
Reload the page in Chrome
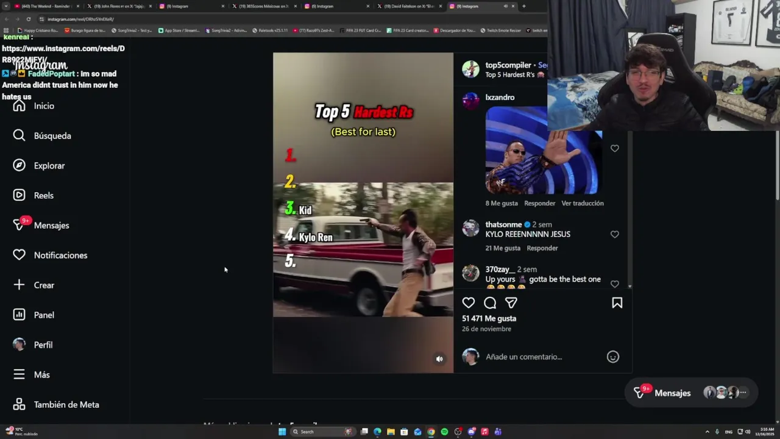click(29, 19)
